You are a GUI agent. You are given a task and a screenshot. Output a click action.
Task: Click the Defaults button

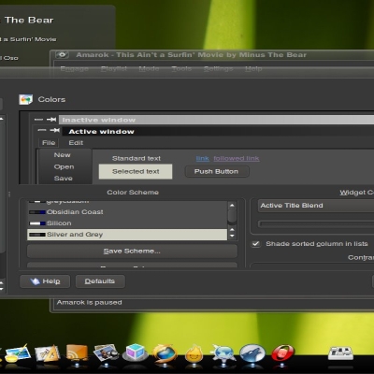tap(100, 281)
